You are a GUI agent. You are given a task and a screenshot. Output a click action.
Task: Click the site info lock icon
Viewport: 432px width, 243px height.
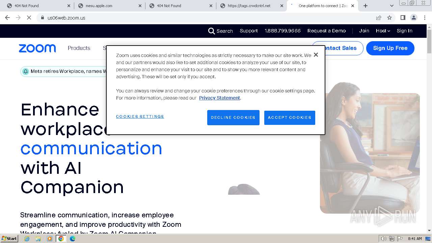tap(42, 18)
